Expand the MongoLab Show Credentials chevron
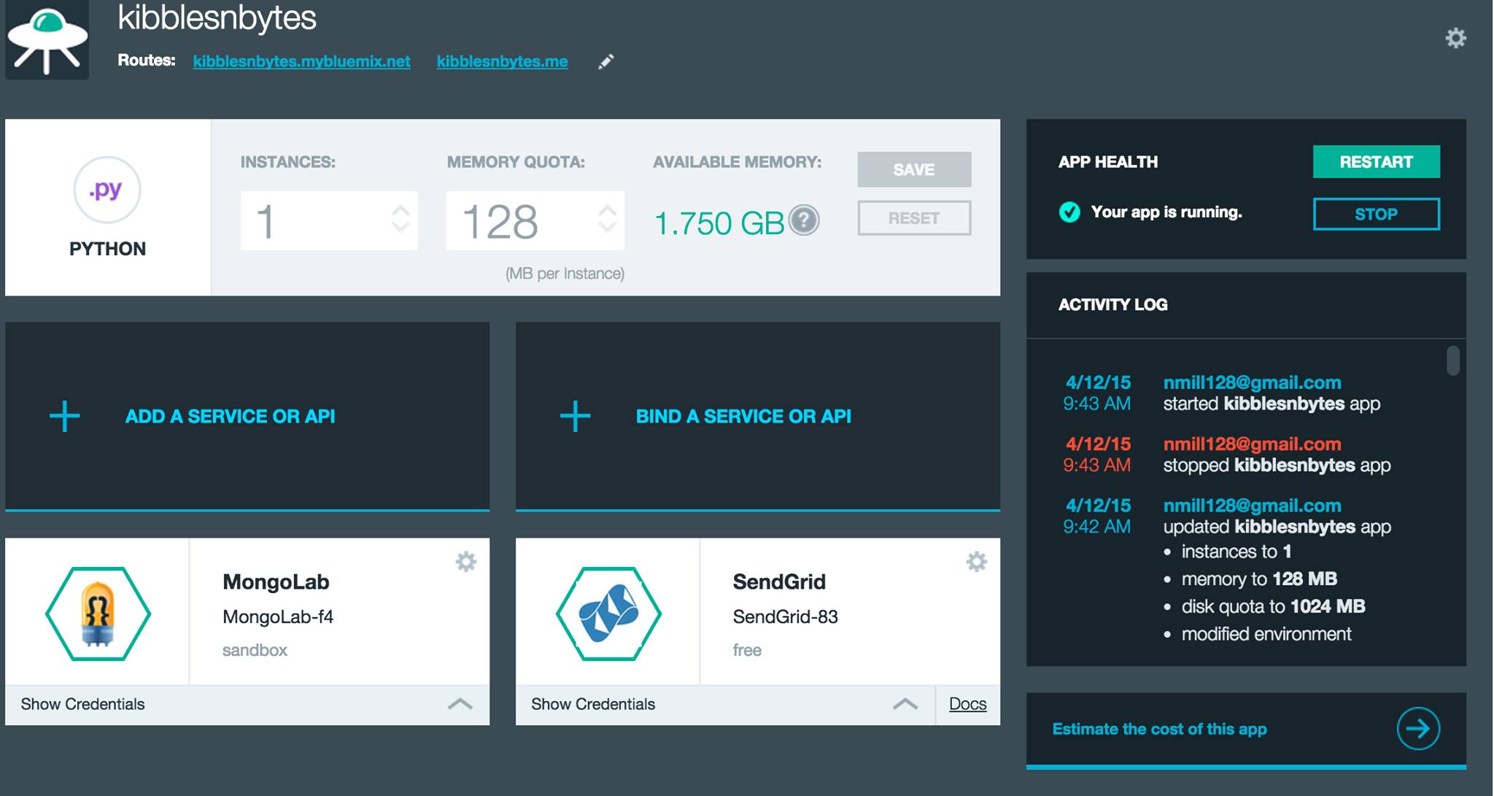 460,704
